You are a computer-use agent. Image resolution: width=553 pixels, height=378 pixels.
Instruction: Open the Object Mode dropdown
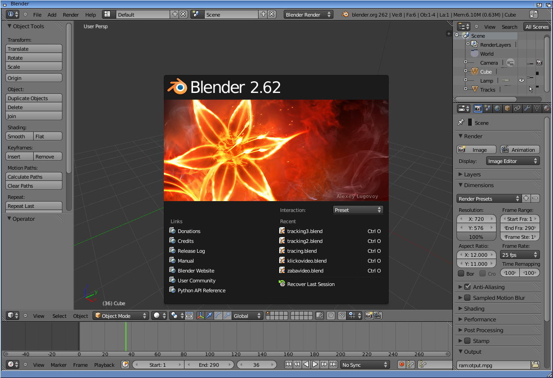click(x=120, y=316)
